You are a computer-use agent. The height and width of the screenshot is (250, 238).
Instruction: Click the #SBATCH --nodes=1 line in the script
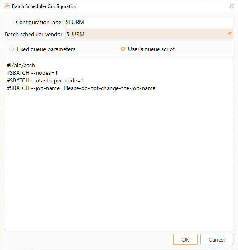(32, 73)
